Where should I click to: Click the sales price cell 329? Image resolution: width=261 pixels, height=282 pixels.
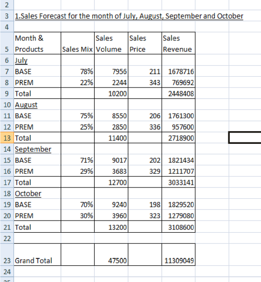pos(145,171)
